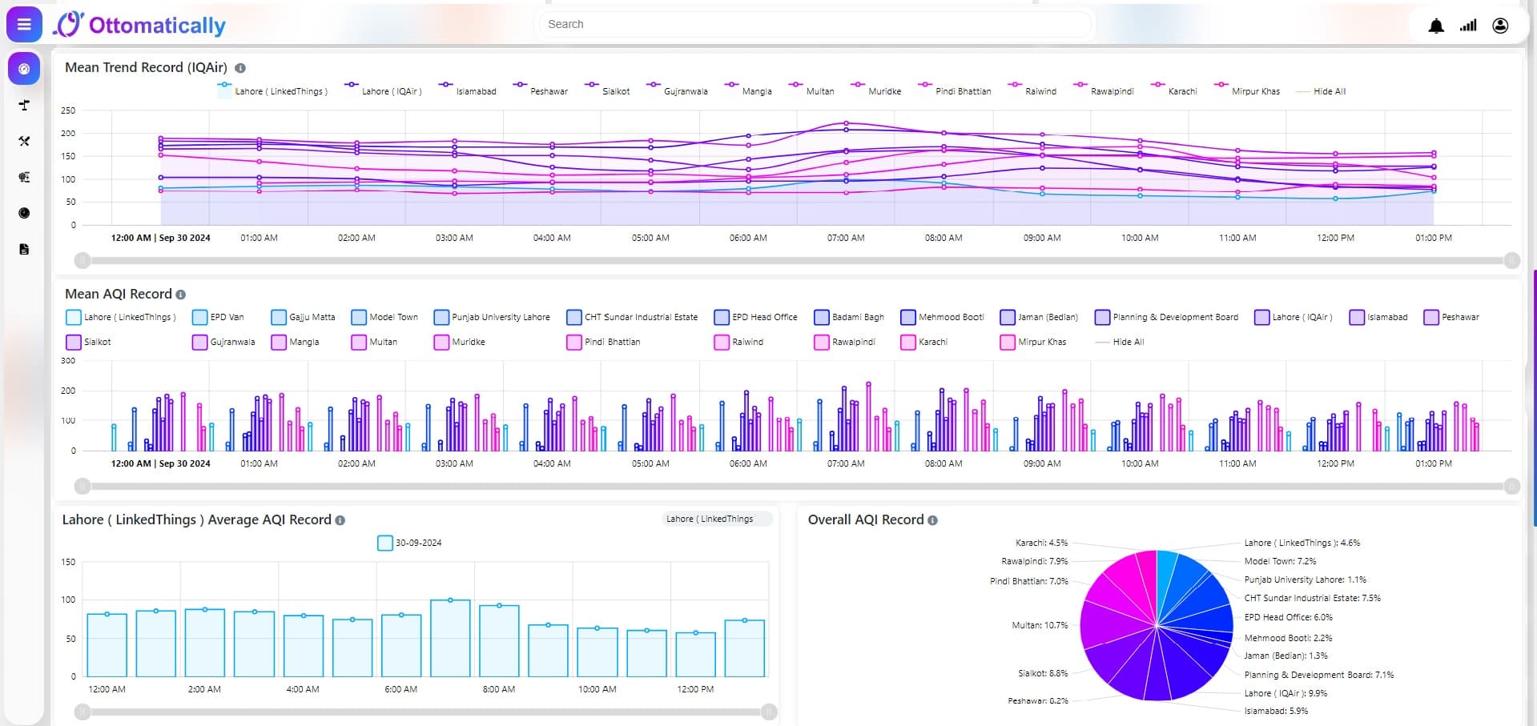Click right handle of Lahore chart range slider
Screen dimensions: 1537x726
point(769,712)
